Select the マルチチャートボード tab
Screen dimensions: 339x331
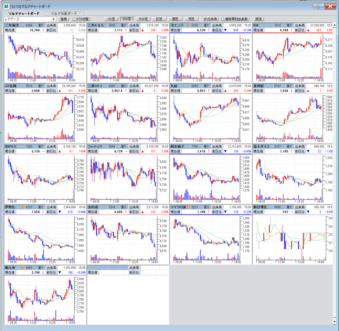pos(24,13)
